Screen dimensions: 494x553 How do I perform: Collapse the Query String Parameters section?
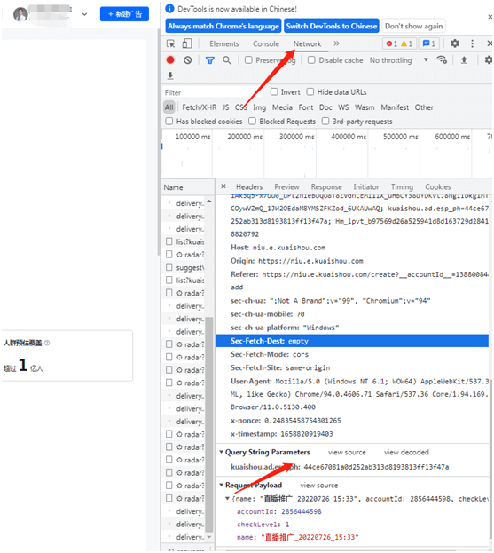(x=221, y=452)
